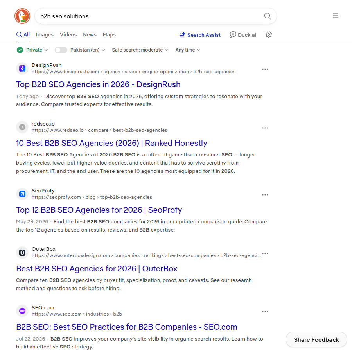
Task: Open more options for DesignRush result
Action: coord(265,69)
